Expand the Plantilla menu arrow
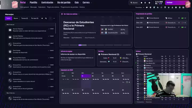Viewport: 192px width, 108px height. click(39, 3)
